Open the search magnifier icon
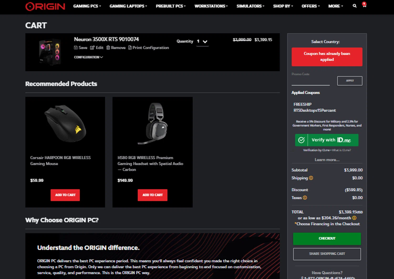The height and width of the screenshot is (279, 394). (x=355, y=6)
